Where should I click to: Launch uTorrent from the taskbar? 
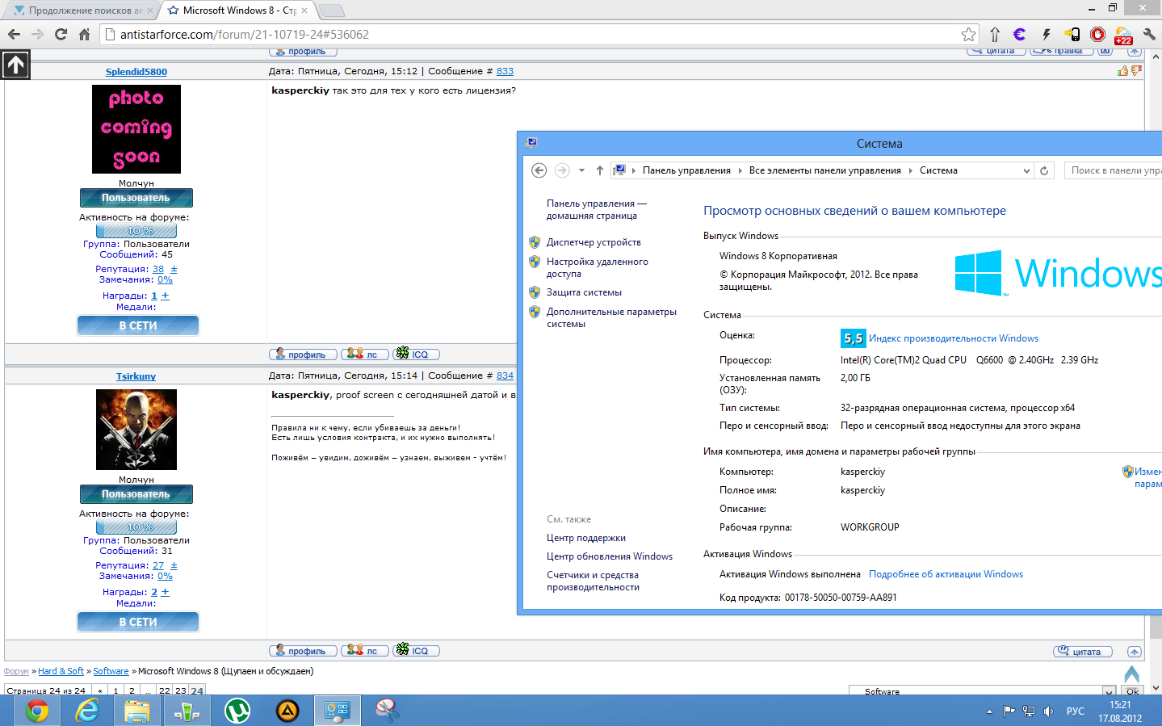pos(237,711)
